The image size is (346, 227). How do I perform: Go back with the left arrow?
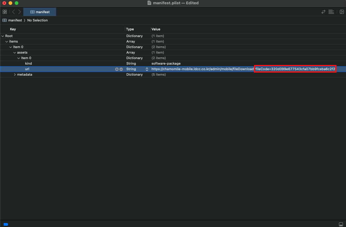[13, 12]
